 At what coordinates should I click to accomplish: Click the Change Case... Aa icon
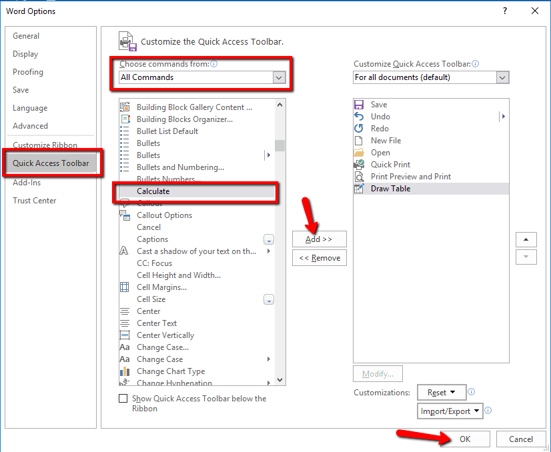[x=125, y=347]
